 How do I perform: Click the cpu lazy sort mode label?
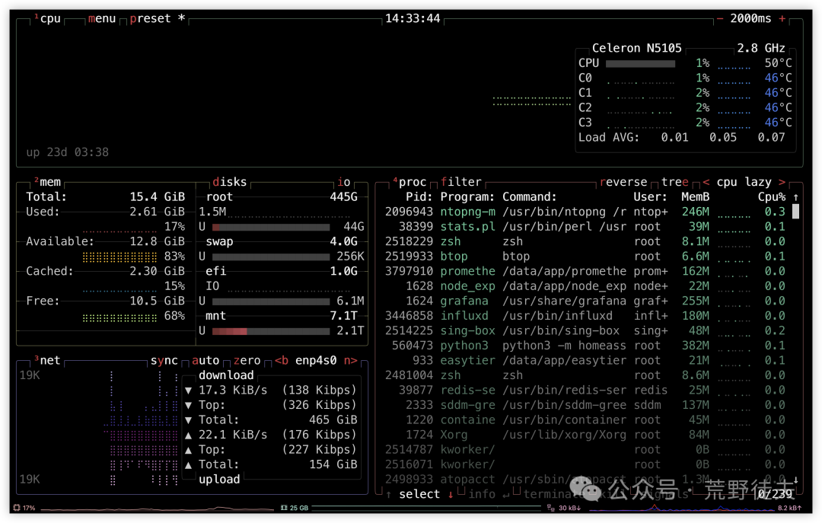[744, 182]
